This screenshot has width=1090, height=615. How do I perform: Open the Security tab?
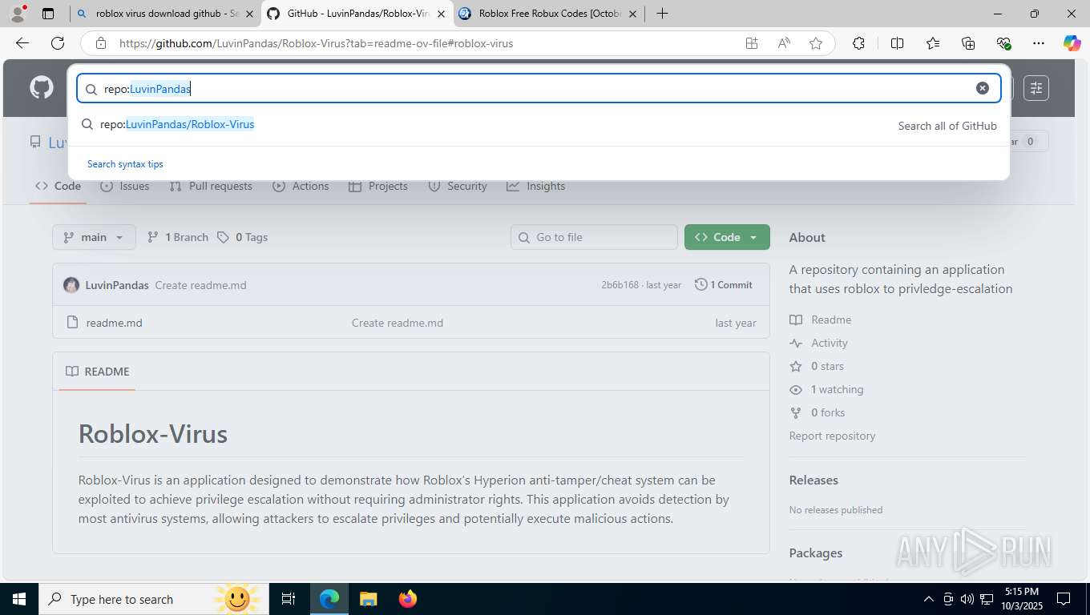[458, 186]
